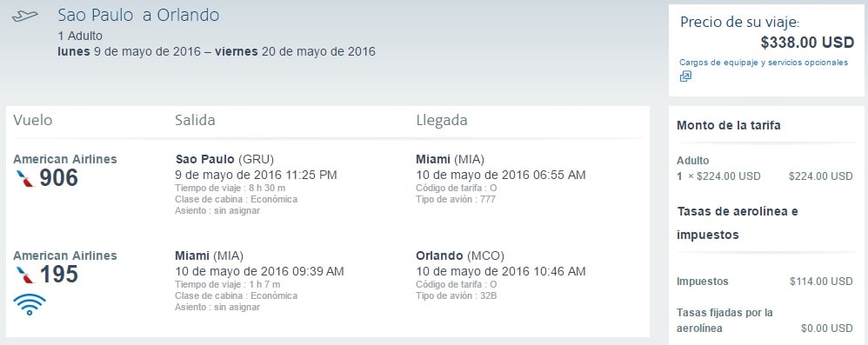Click the airplane icon beside Sao Paulo a Orlando
Viewport: 868px width, 345px height.
tap(25, 16)
